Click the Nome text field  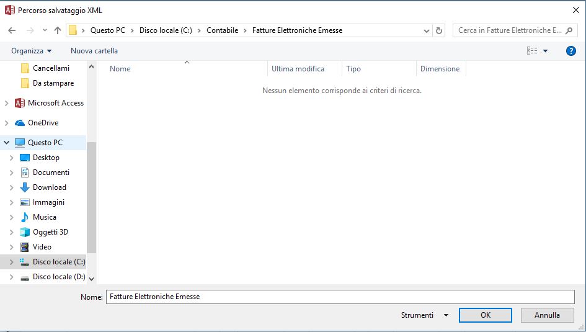[340, 297]
